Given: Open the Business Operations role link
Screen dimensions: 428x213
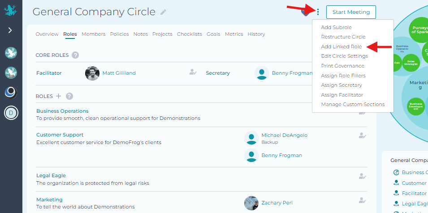Looking at the screenshot, I should [62, 111].
